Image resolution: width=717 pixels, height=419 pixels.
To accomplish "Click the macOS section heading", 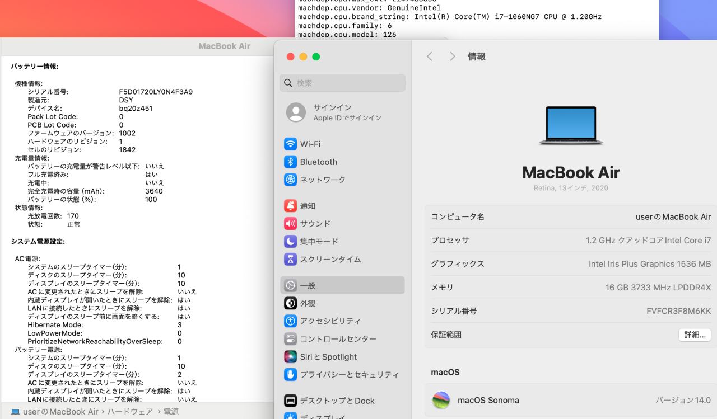I will click(x=445, y=372).
